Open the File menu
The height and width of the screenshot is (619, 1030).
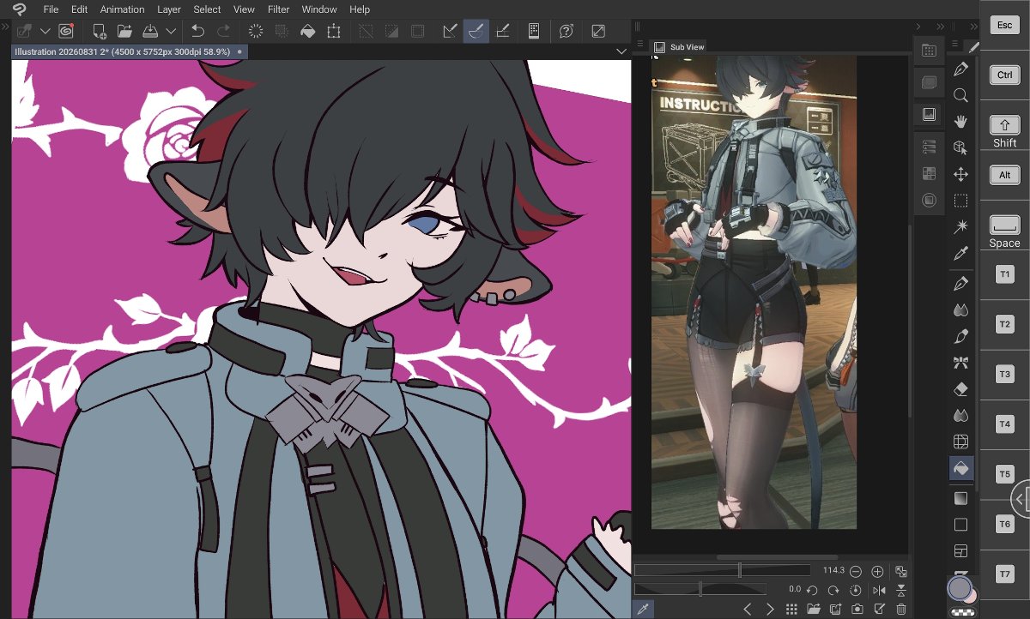point(51,9)
